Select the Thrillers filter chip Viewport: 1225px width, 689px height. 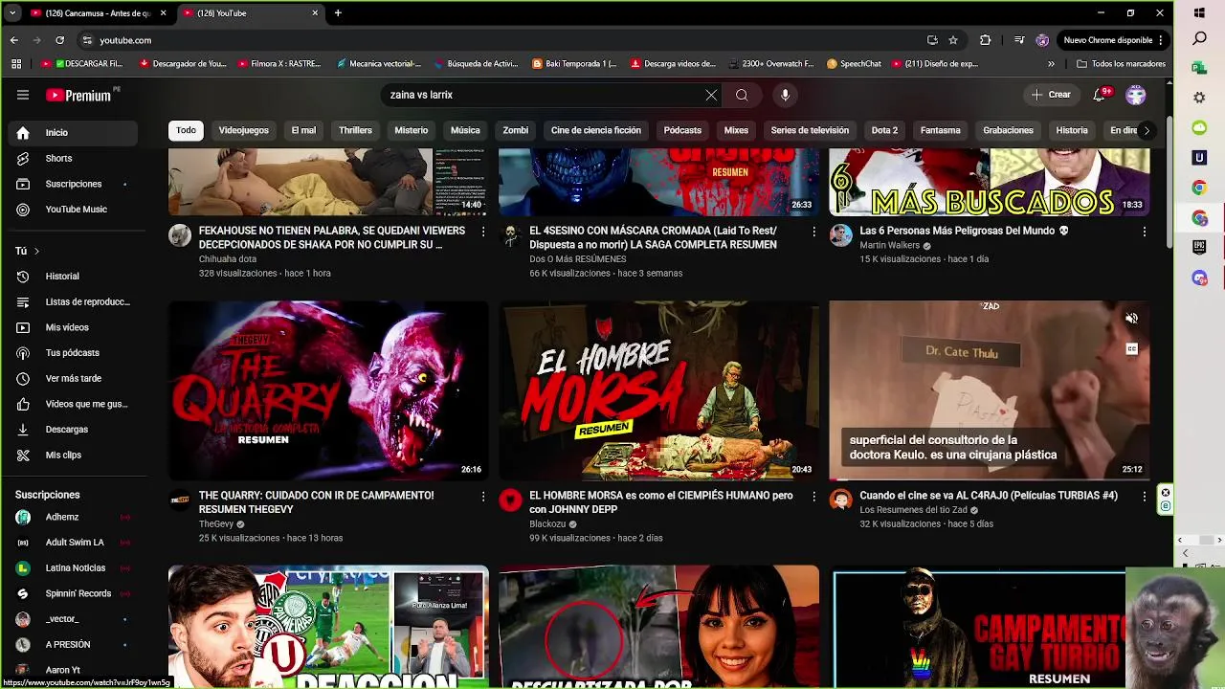[x=355, y=130]
